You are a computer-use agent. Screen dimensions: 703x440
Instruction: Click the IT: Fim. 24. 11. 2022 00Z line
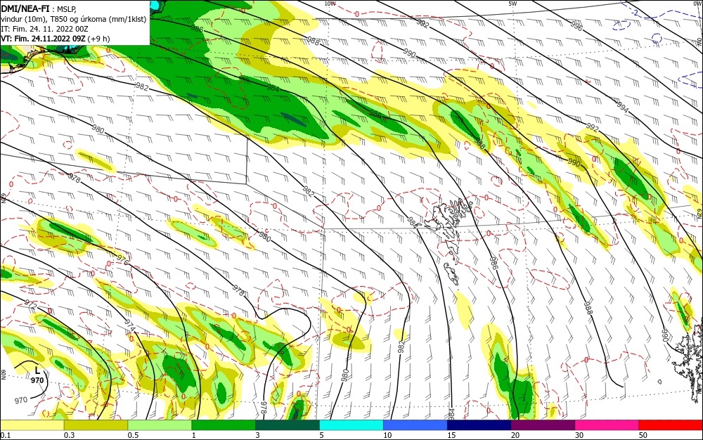44,29
